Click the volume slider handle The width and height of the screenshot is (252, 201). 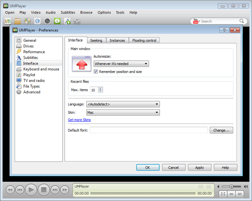click(x=231, y=187)
